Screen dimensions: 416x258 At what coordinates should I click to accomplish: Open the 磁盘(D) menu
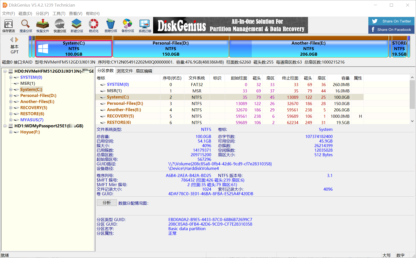[x=25, y=13]
